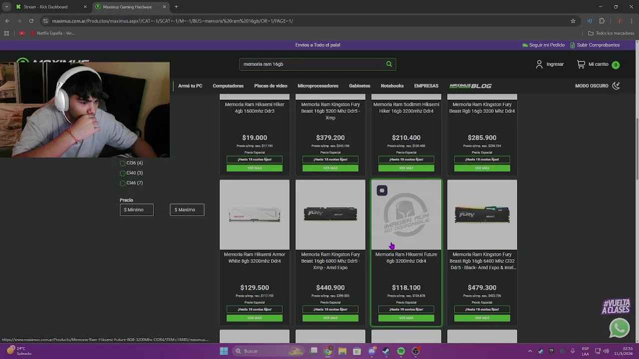
Task: Click VER MAS for Hiksemi Armor White
Action: pyautogui.click(x=255, y=318)
